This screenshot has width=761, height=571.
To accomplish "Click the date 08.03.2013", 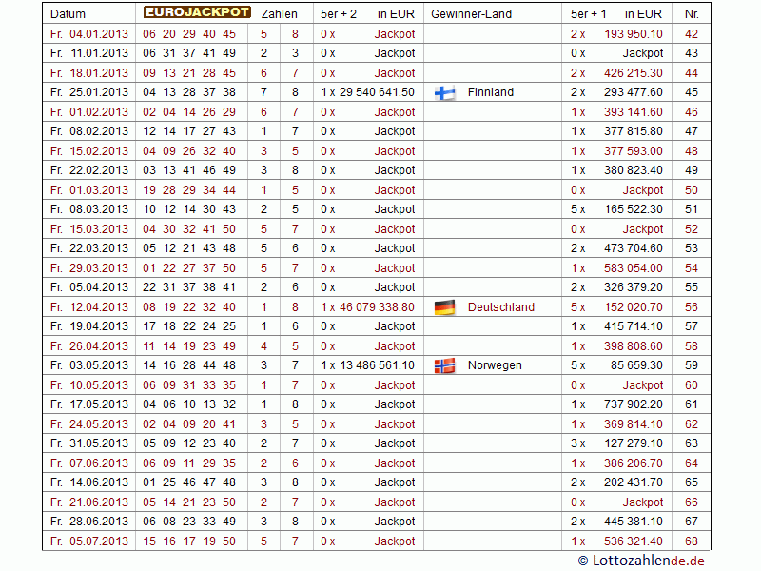I will point(99,209).
